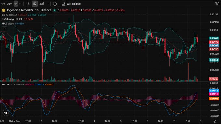Click the 0.00002 signal axis label
Image resolution: width=221 pixels, height=124 pixels.
pos(214,99)
